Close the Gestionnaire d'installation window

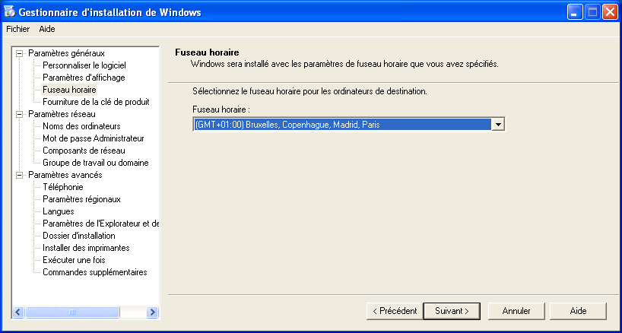pyautogui.click(x=610, y=12)
